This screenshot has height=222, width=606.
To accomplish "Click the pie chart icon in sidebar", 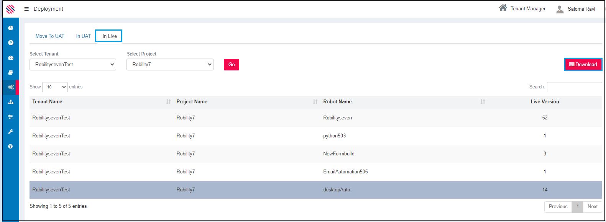I will (x=11, y=28).
